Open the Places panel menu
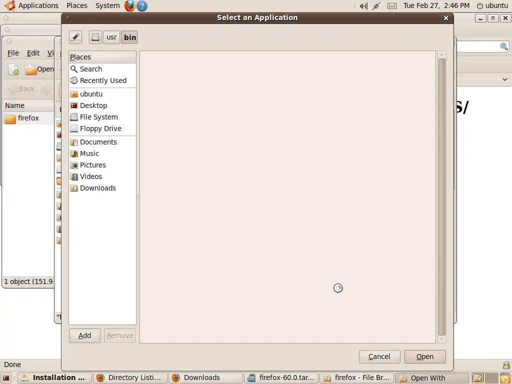 pos(76,5)
